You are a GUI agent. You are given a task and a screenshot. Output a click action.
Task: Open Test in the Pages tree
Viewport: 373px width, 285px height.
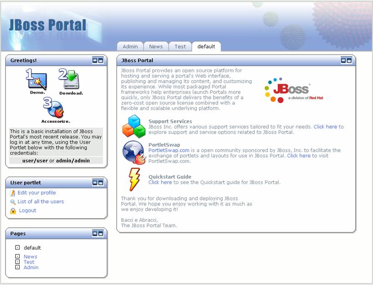point(29,262)
